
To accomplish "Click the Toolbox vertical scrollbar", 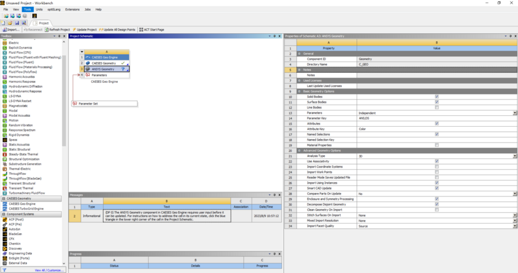I will [x=64, y=100].
